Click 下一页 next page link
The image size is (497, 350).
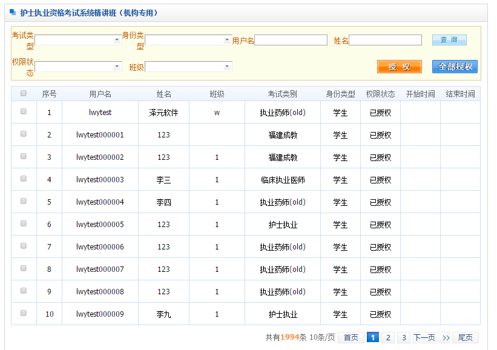[424, 338]
